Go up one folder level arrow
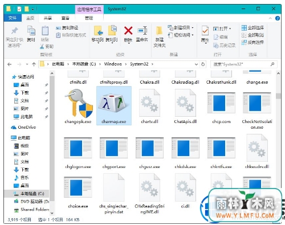This screenshot has width=285, height=225. click(x=34, y=64)
